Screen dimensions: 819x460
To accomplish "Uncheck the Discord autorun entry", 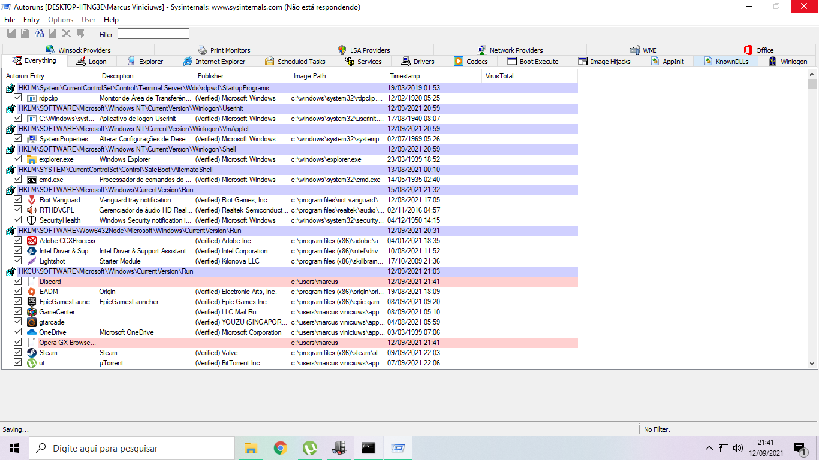I will 17,282.
